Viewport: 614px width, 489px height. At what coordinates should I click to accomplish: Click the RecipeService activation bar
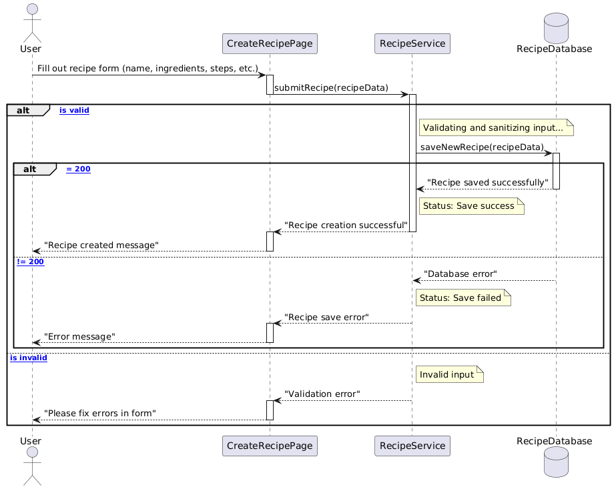coord(412,160)
